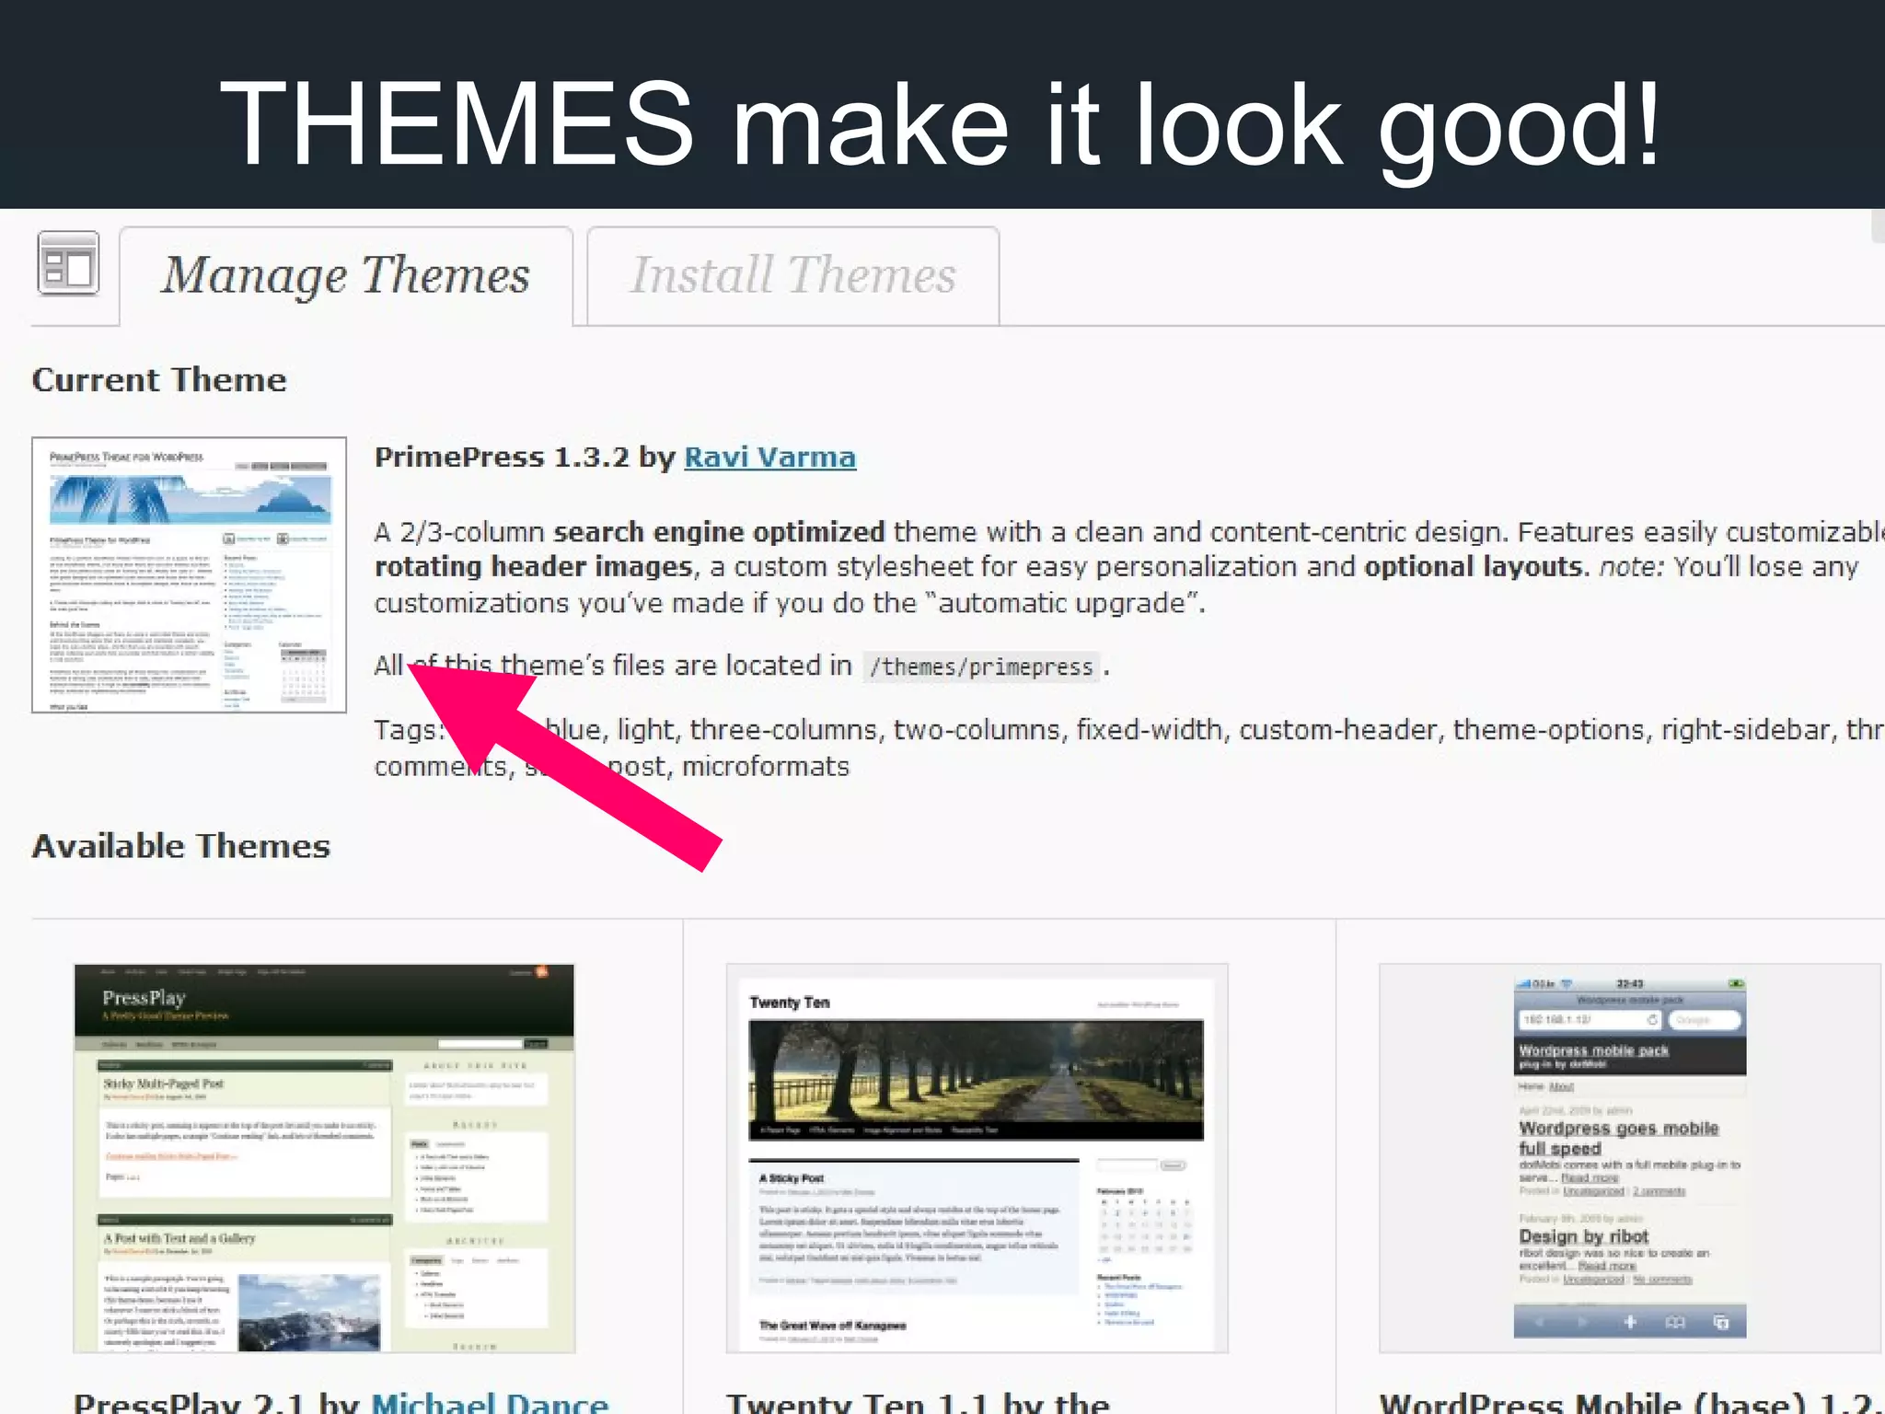Click the Twenty Ten theme thumbnail

pos(977,1158)
